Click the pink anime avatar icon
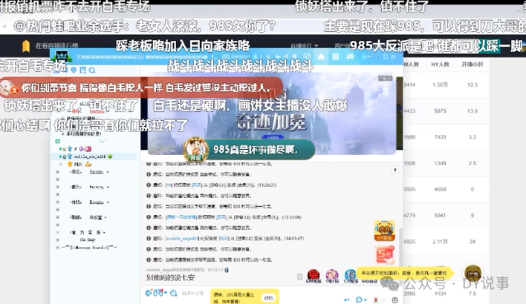The height and width of the screenshot is (304, 526). pyautogui.click(x=332, y=275)
